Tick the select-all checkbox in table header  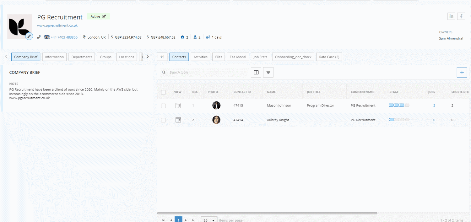coord(163,92)
